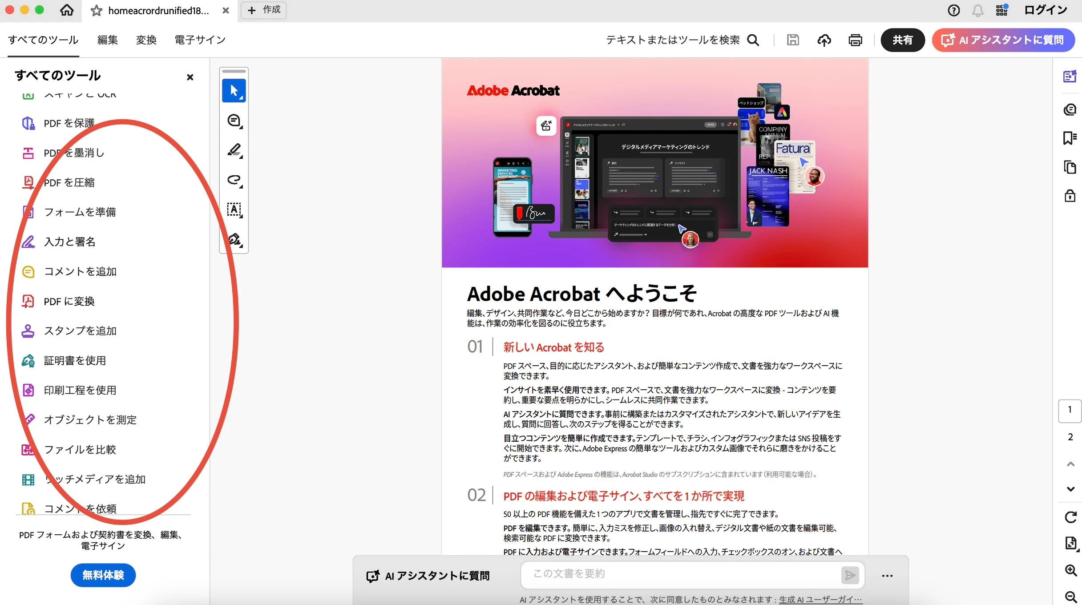Select the arrow selection tool

(234, 91)
